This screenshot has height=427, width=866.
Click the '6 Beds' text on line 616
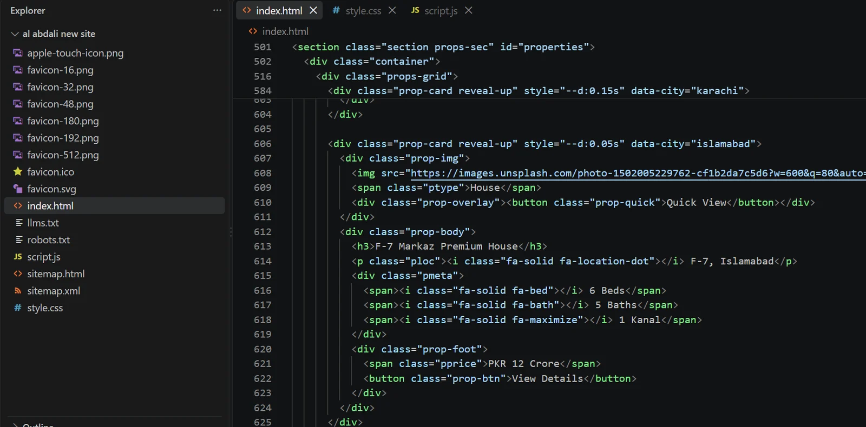coord(607,291)
